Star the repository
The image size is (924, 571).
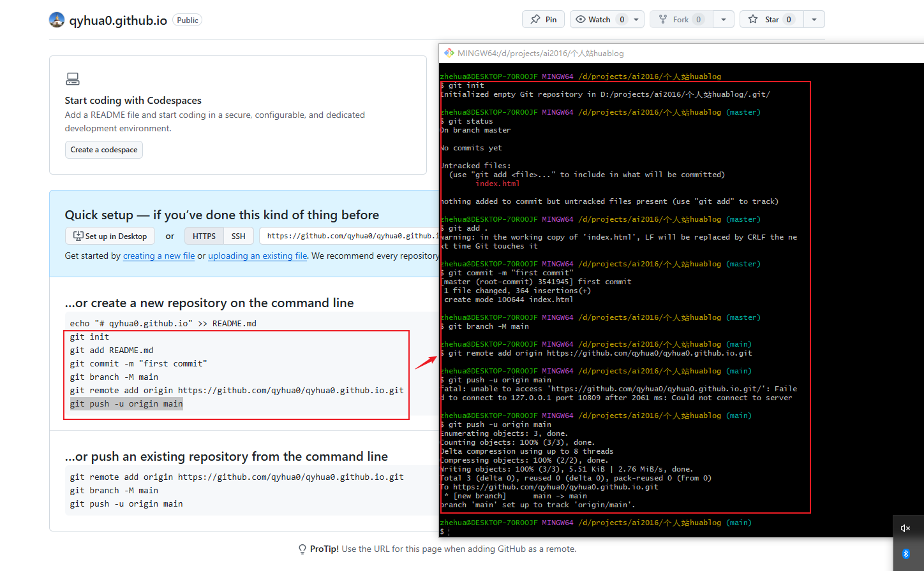pos(771,19)
